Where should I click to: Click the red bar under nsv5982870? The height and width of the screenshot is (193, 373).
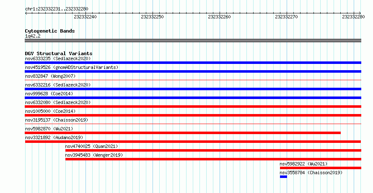click(183, 133)
